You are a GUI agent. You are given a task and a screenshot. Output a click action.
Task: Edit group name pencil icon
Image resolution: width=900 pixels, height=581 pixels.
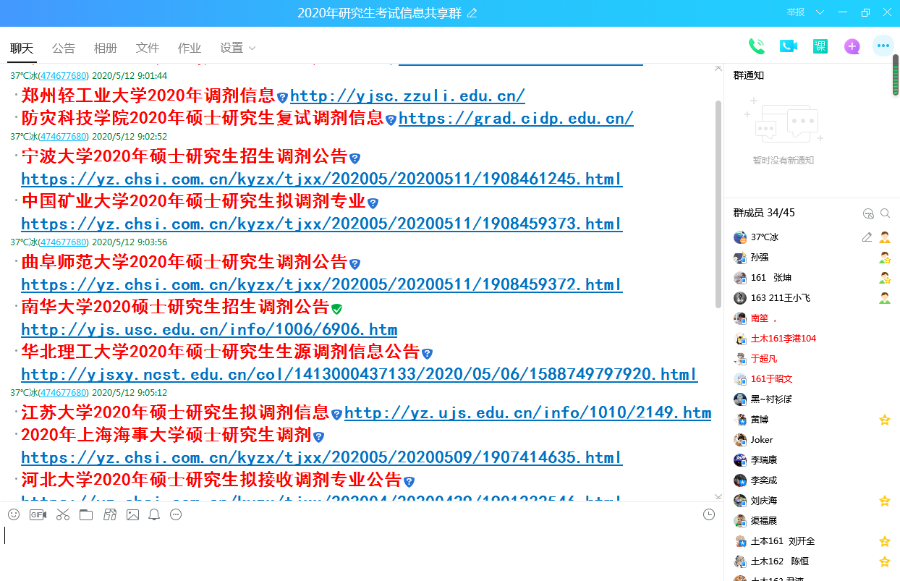click(x=472, y=13)
